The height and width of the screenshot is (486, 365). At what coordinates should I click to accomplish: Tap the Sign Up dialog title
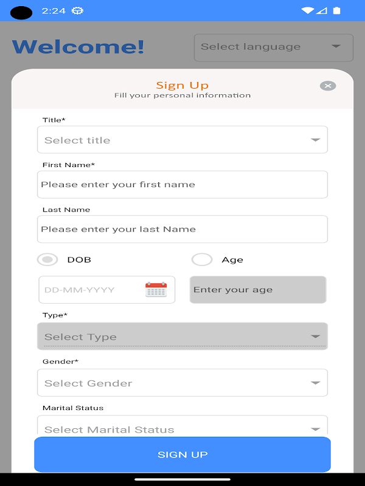tap(182, 86)
